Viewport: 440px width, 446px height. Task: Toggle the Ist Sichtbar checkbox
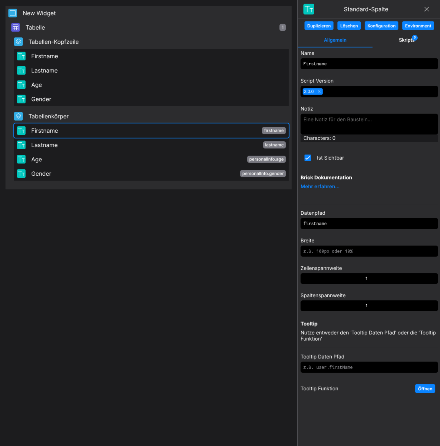(x=308, y=158)
